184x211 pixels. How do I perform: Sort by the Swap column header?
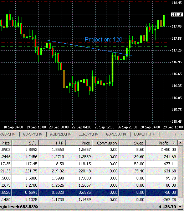pos(132,143)
